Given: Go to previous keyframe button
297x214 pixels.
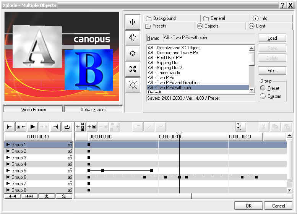Looking at the screenshot, I should (x=21, y=127).
